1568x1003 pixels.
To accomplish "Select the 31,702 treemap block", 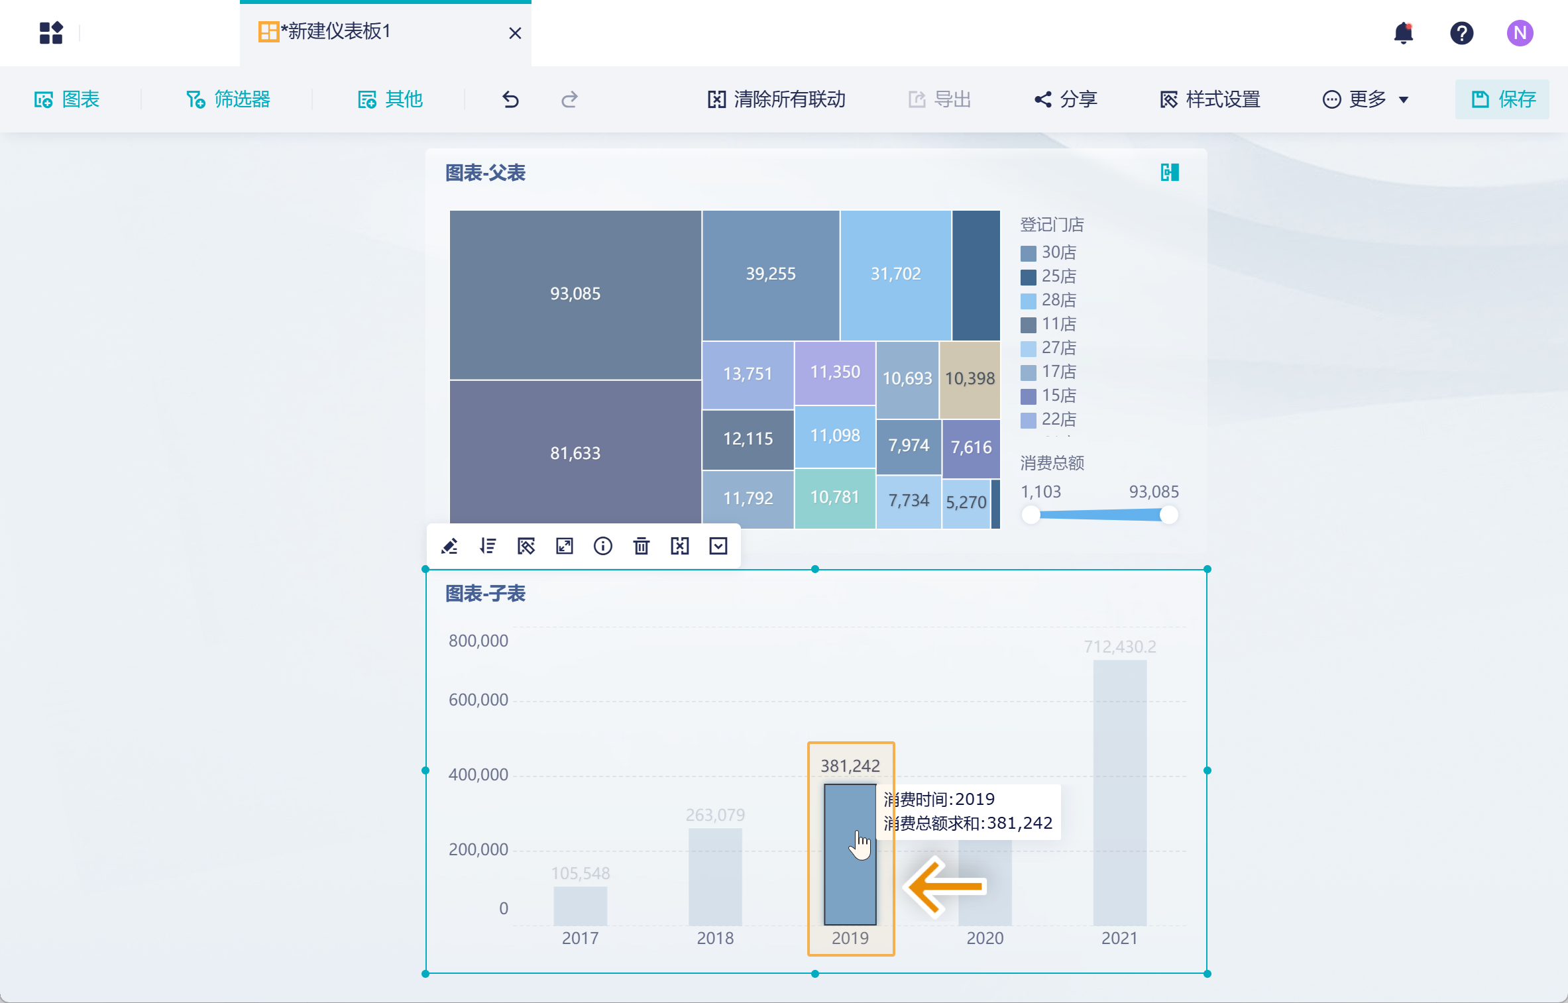I will click(x=896, y=275).
